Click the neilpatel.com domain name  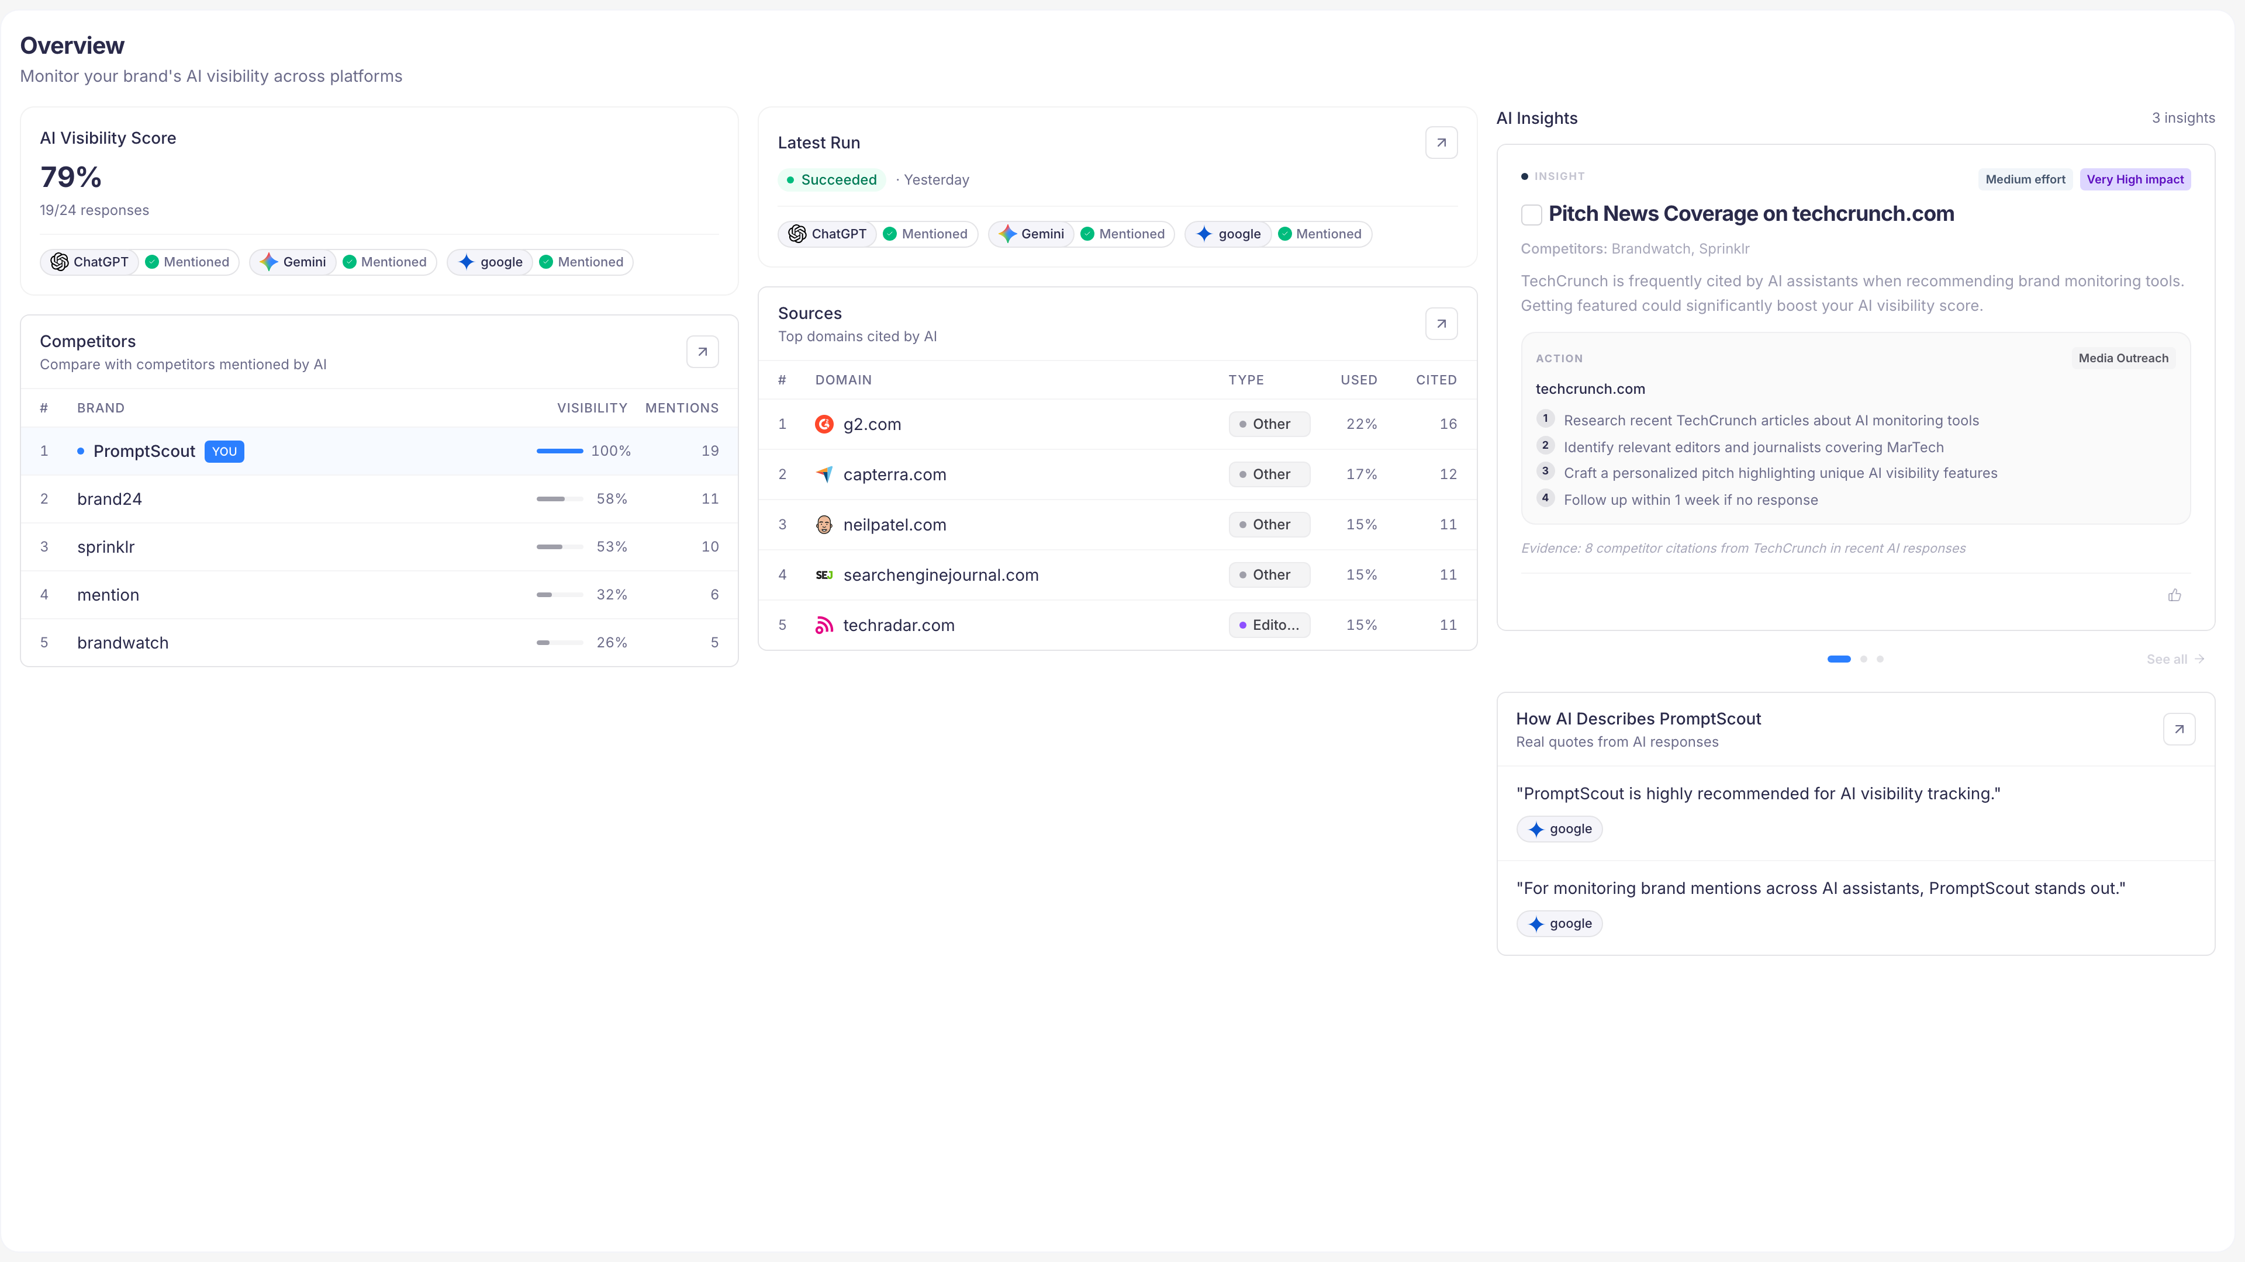(x=894, y=524)
